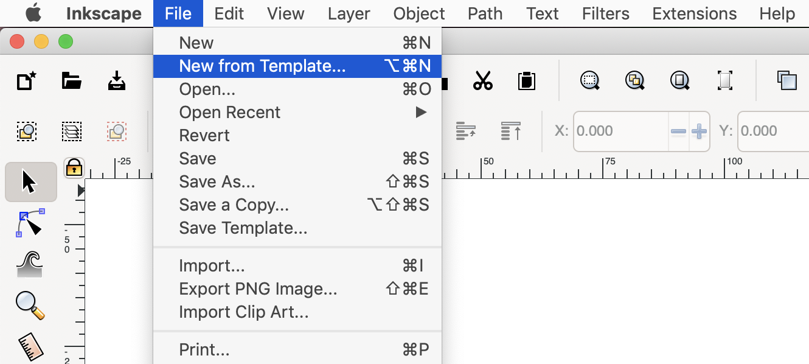The width and height of the screenshot is (809, 364).
Task: Cut selection using the scissors icon
Action: tap(482, 80)
